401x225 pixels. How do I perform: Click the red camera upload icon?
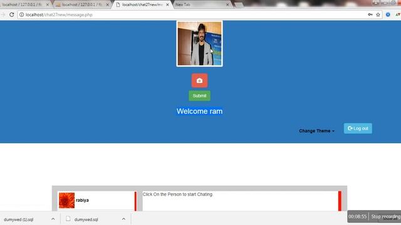199,81
